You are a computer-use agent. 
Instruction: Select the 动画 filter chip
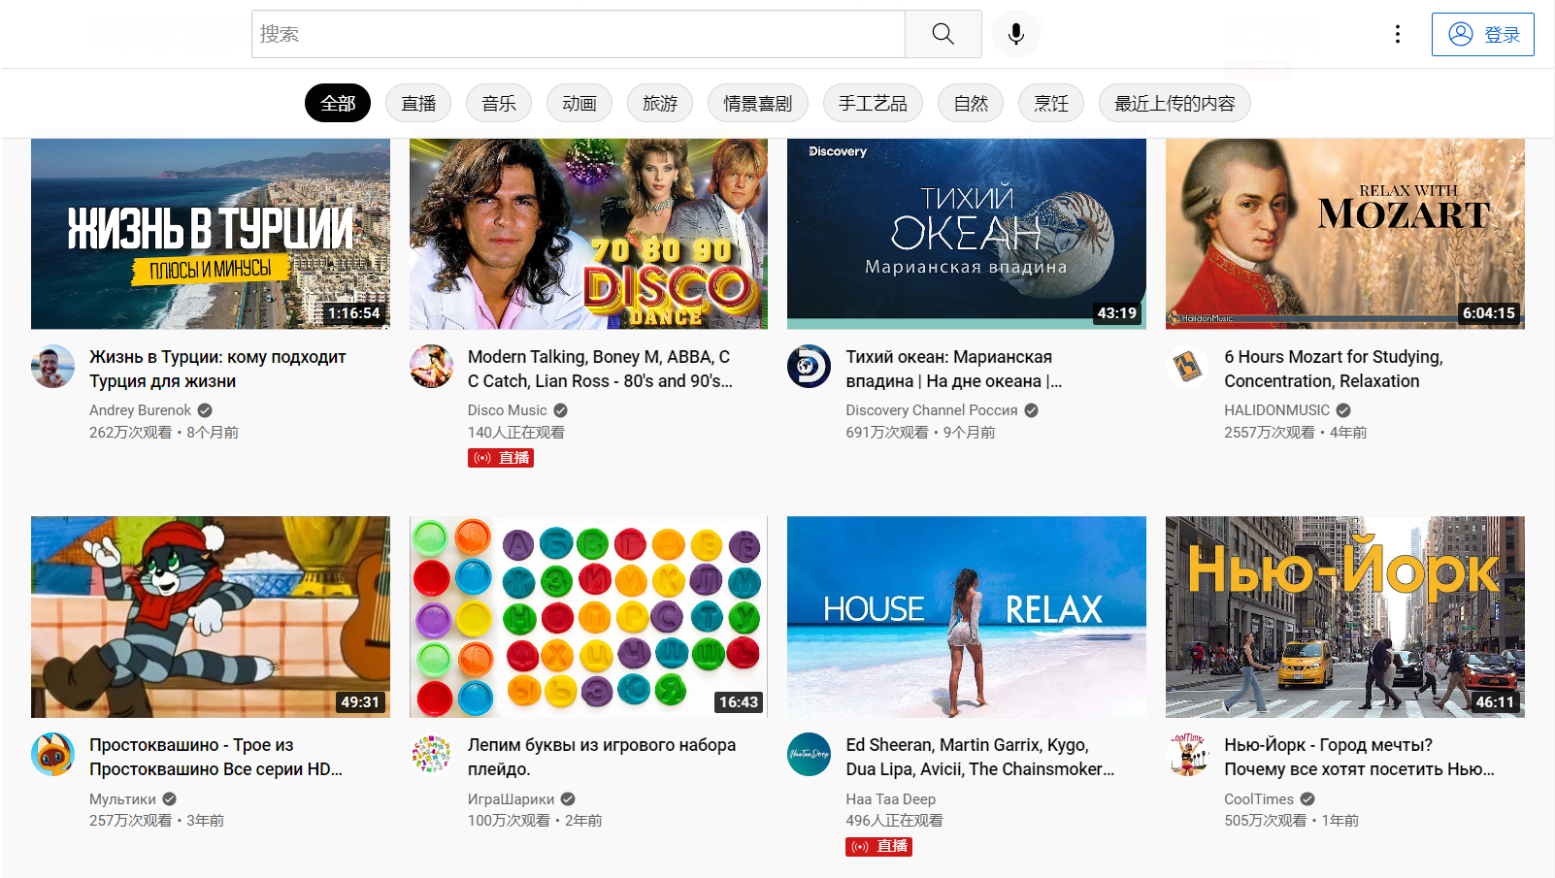[579, 103]
